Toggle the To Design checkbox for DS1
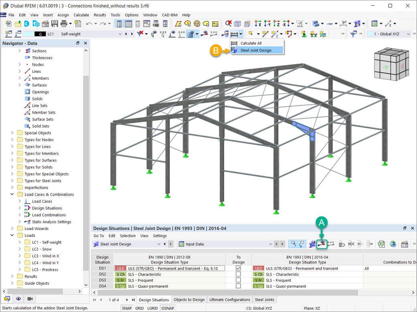Screen dimensions: 417x312 coord(239,268)
